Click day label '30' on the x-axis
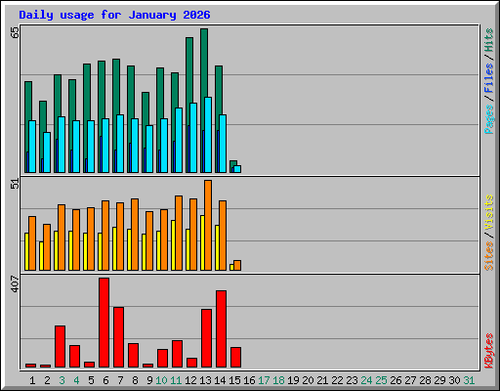500x391 pixels. click(454, 380)
